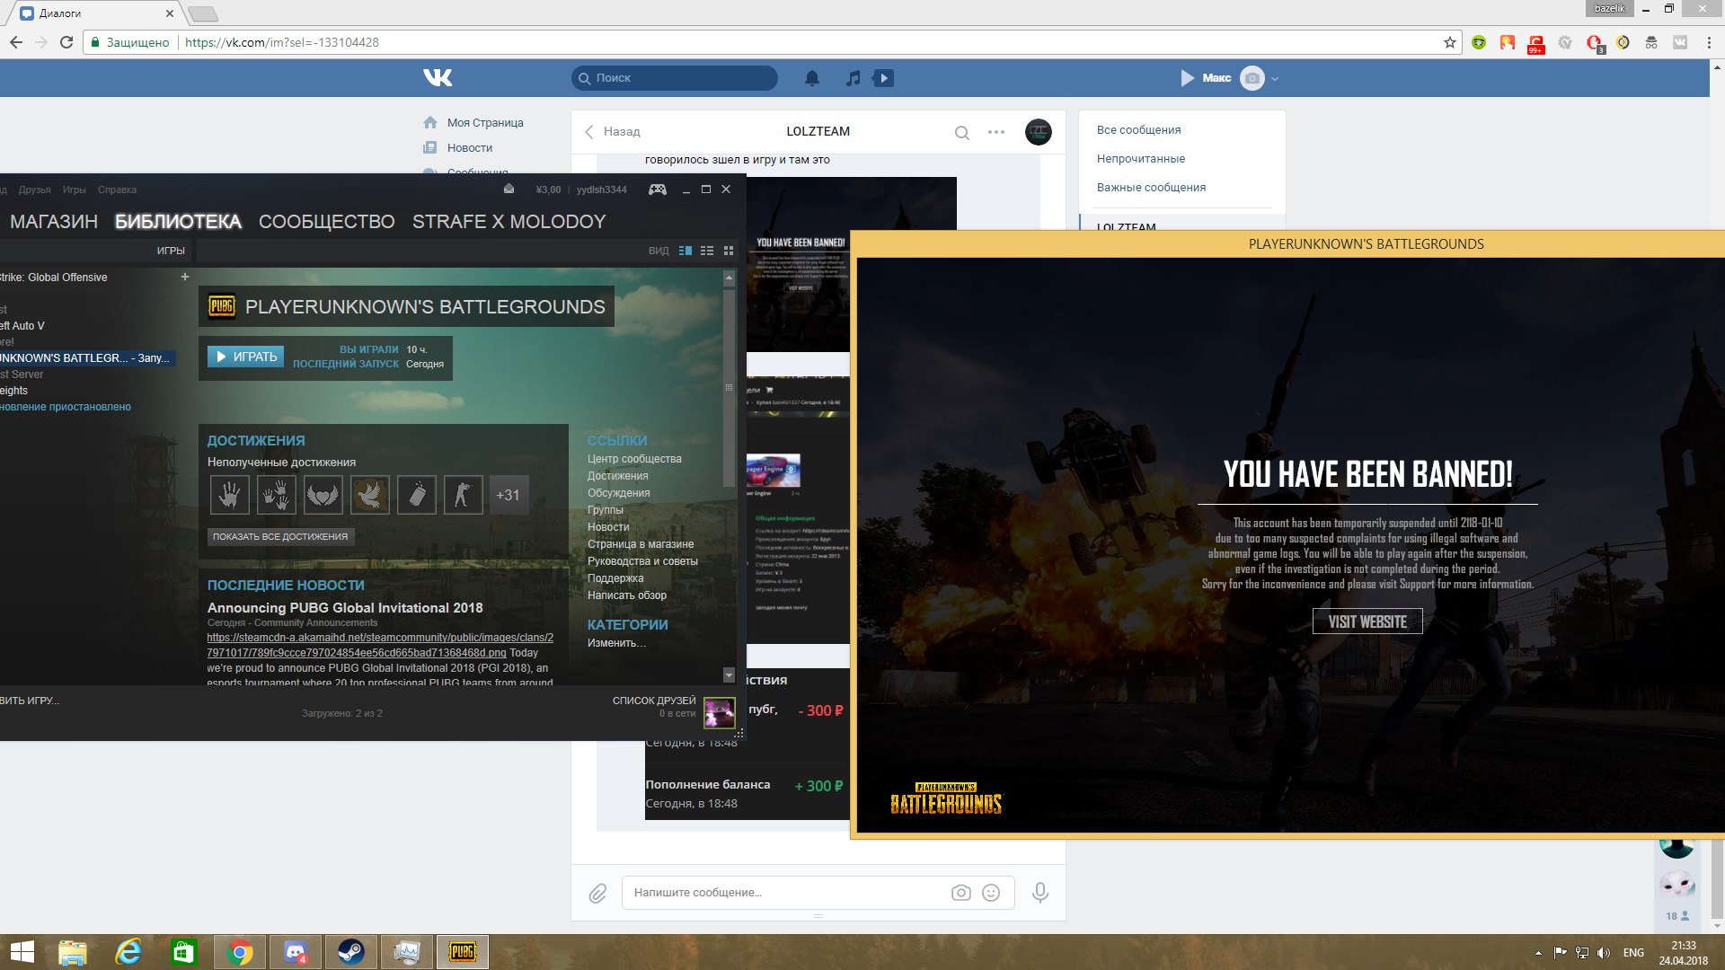Add game with plus icon in Steam list
Image resolution: width=1725 pixels, height=970 pixels.
click(x=185, y=277)
